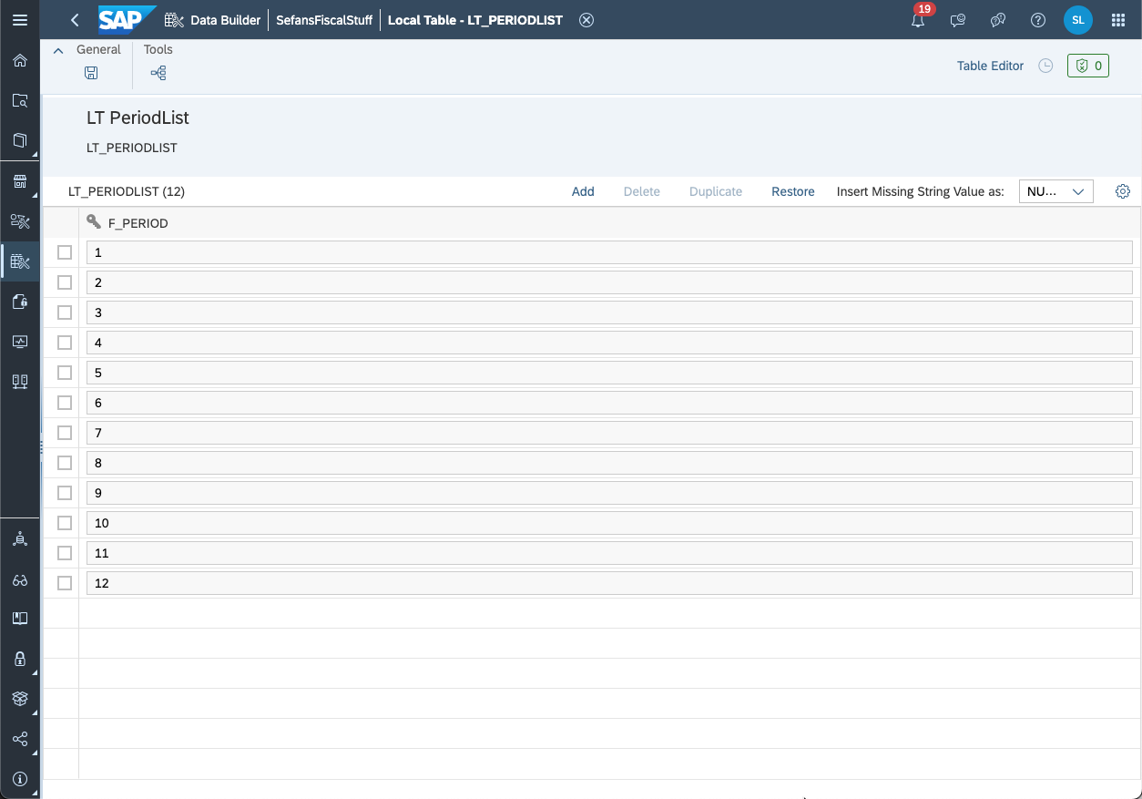Open Business Builder sidebar icon
The width and height of the screenshot is (1142, 799).
point(20,221)
